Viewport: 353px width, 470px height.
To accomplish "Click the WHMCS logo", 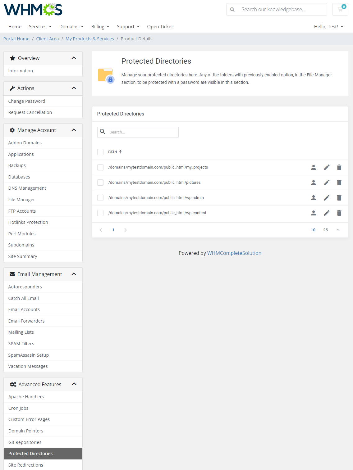I will [x=33, y=10].
